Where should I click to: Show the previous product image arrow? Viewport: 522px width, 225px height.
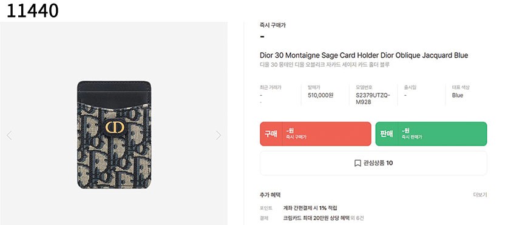pyautogui.click(x=9, y=135)
